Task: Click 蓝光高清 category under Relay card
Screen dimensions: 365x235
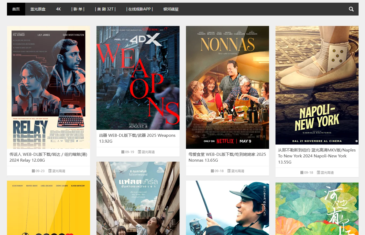Action: click(59, 171)
